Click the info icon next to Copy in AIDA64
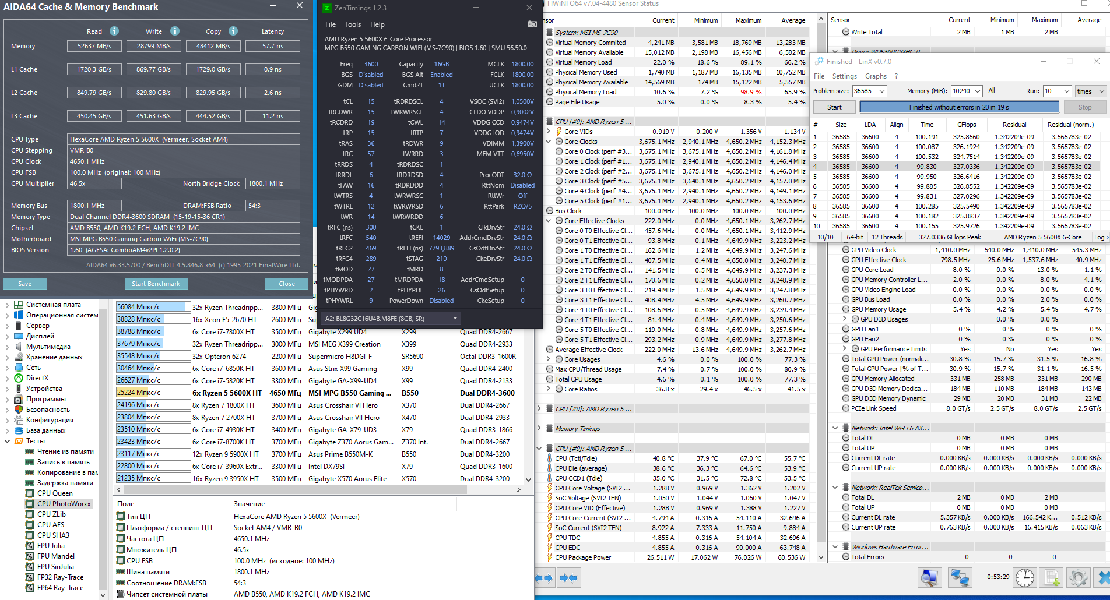Viewport: 1110px width, 600px height. click(233, 31)
